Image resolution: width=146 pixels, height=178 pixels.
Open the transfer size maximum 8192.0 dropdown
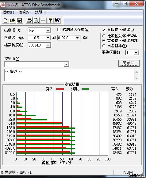pyautogui.click(x=78, y=38)
